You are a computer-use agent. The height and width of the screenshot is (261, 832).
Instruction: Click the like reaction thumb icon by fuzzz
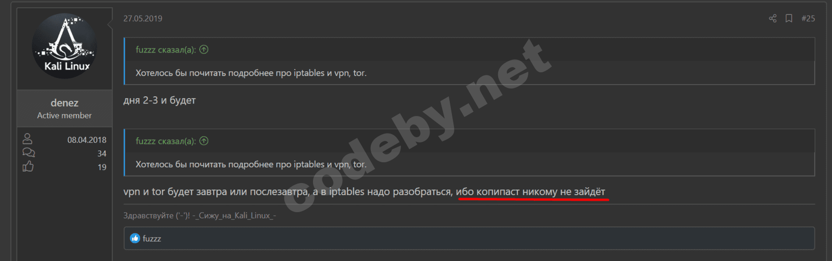(x=135, y=238)
